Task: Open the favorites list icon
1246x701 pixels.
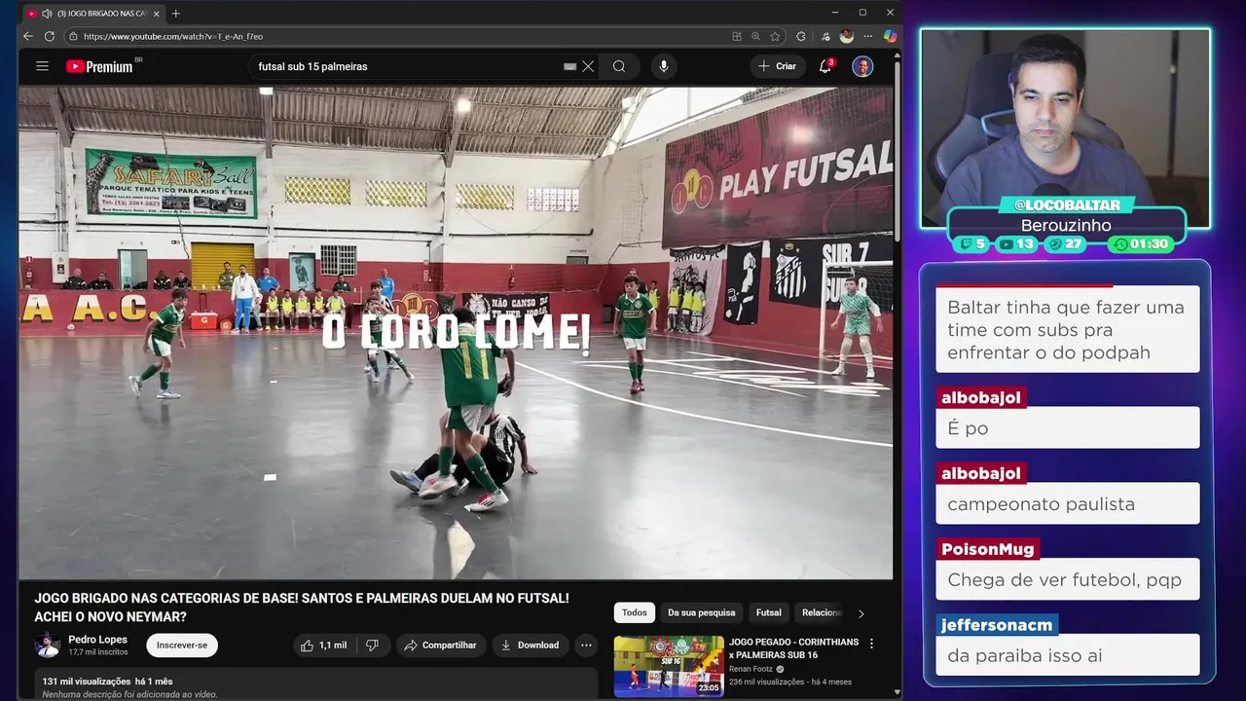Action: [825, 36]
